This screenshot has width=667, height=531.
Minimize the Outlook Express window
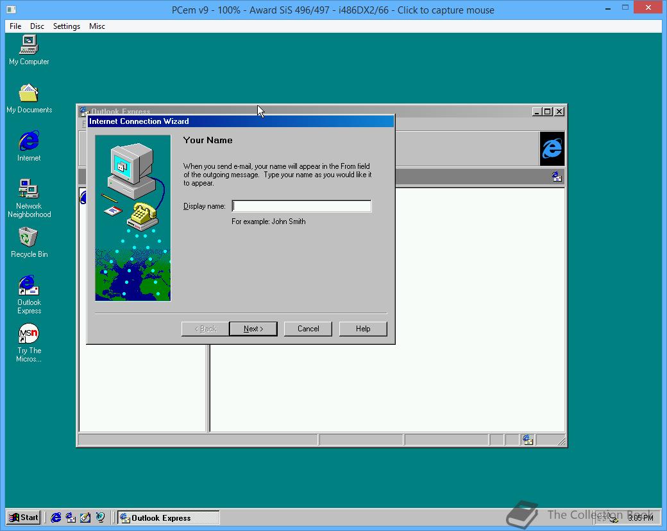point(537,112)
